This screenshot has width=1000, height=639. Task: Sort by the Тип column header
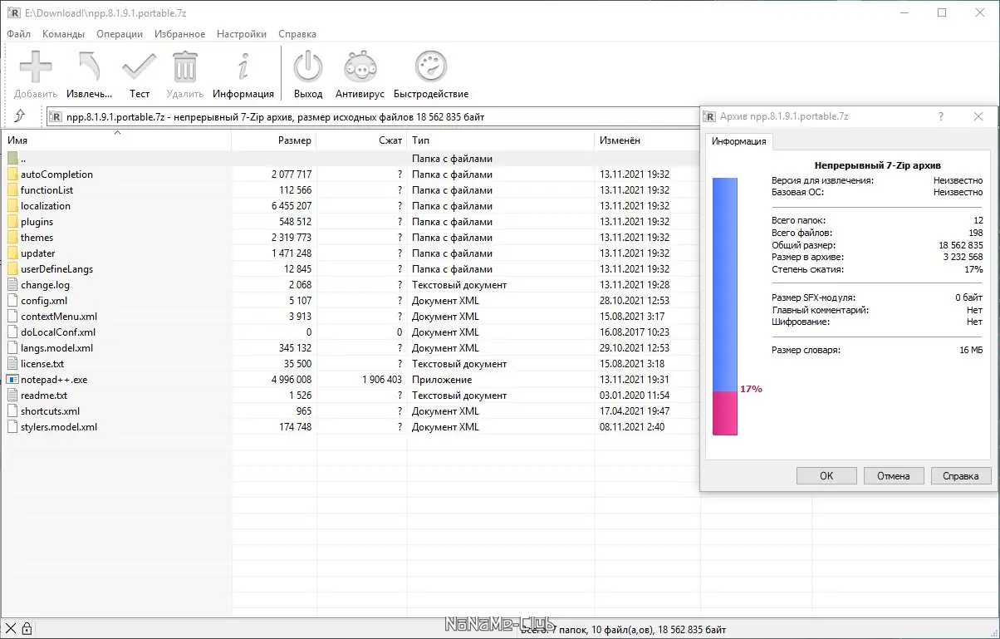tap(501, 140)
